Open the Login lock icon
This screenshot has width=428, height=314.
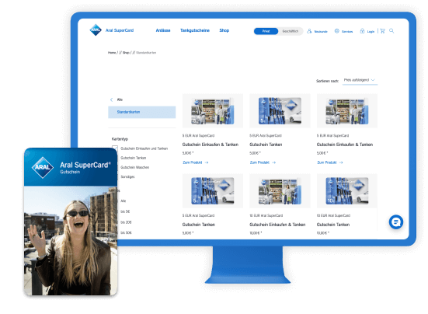pyautogui.click(x=362, y=31)
